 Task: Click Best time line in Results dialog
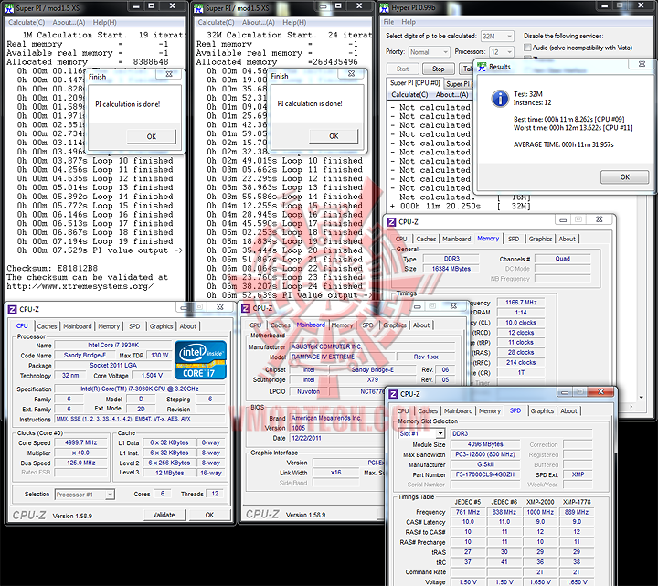click(569, 119)
